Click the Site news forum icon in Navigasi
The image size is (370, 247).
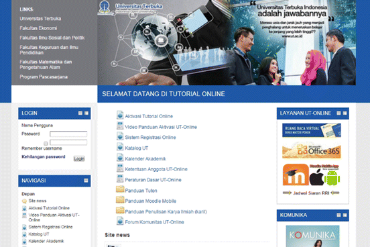pos(24,201)
